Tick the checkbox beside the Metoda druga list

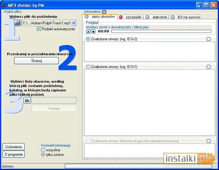[209, 141]
